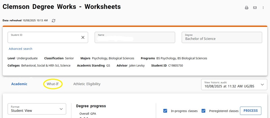
Task: Open the Format Student View dropdown
Action: click(x=37, y=109)
